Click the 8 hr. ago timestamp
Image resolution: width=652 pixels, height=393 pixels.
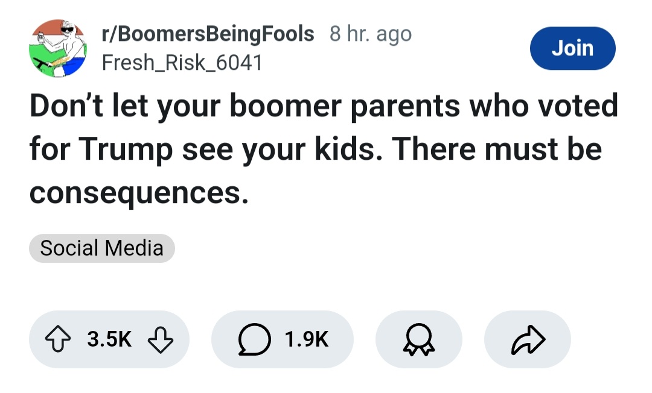371,34
